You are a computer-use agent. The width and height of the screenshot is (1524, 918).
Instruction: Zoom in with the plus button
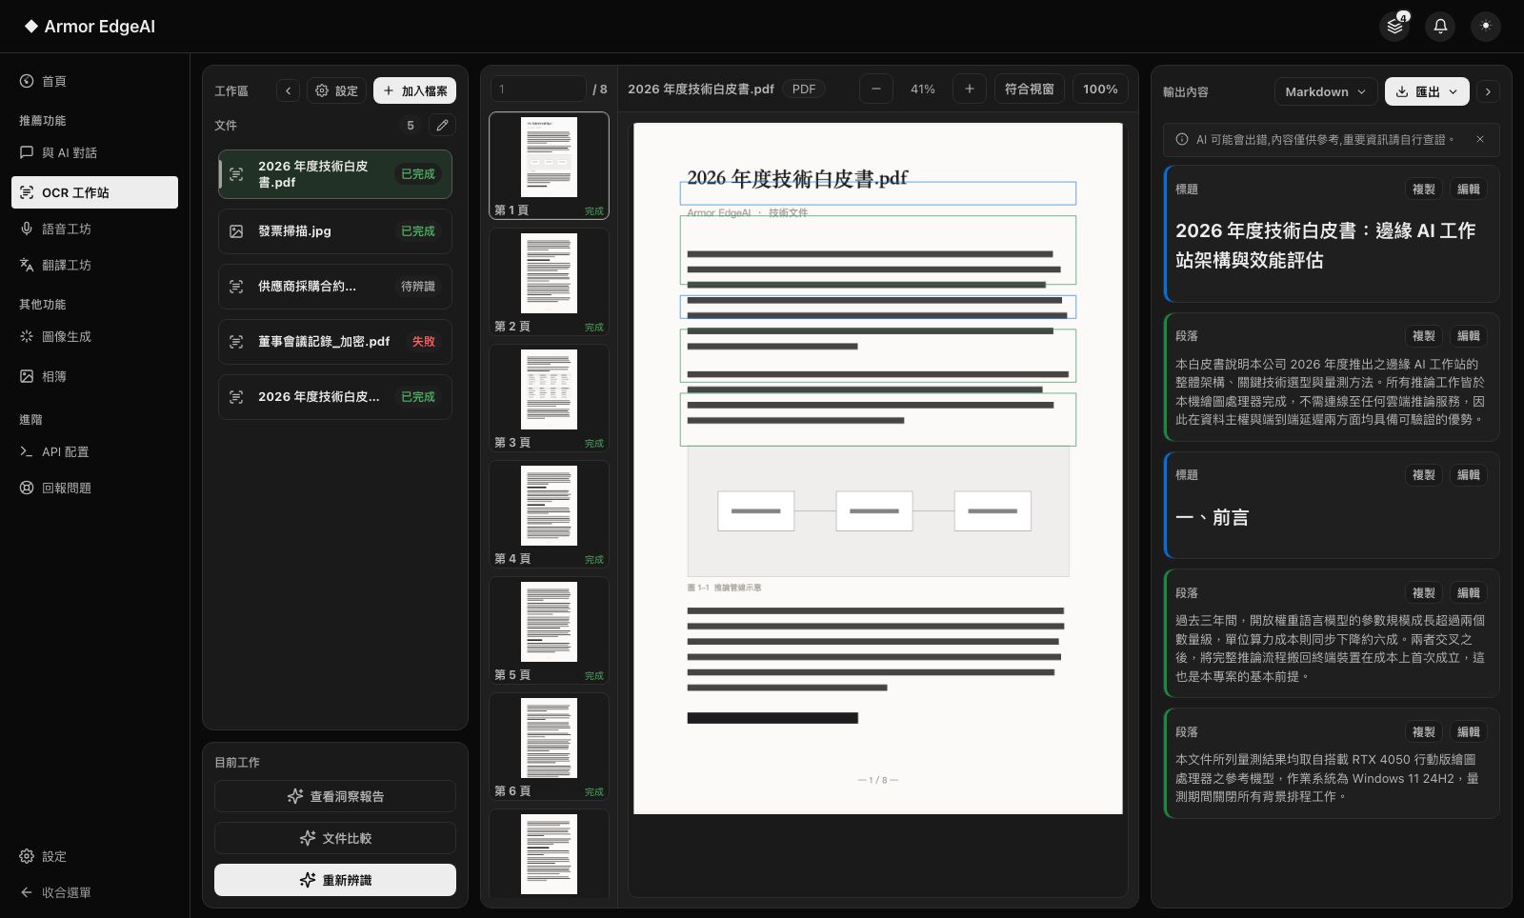969,89
